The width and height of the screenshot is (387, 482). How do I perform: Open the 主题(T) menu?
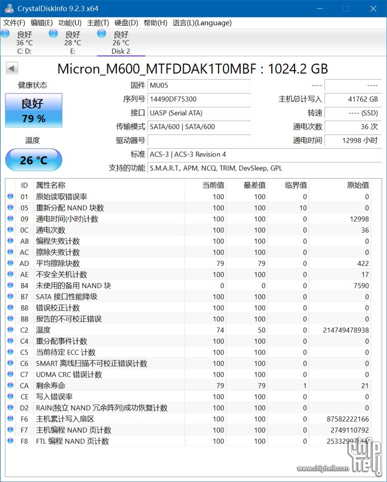tap(98, 23)
